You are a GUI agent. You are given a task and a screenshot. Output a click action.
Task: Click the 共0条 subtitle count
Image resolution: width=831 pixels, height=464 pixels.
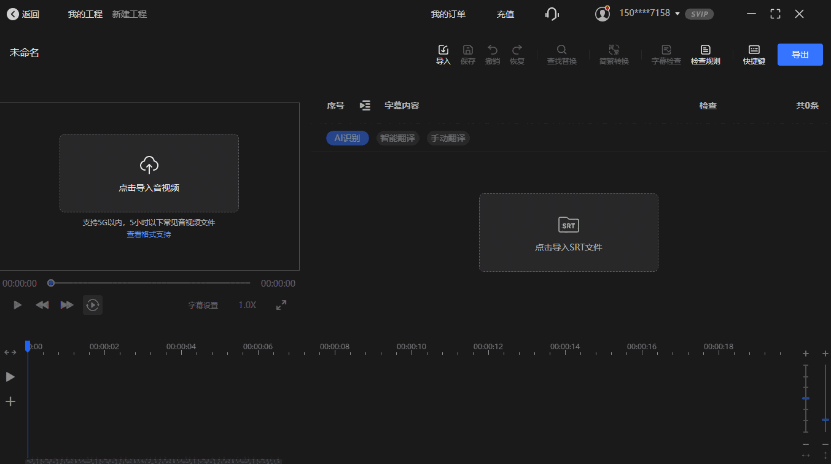(808, 106)
